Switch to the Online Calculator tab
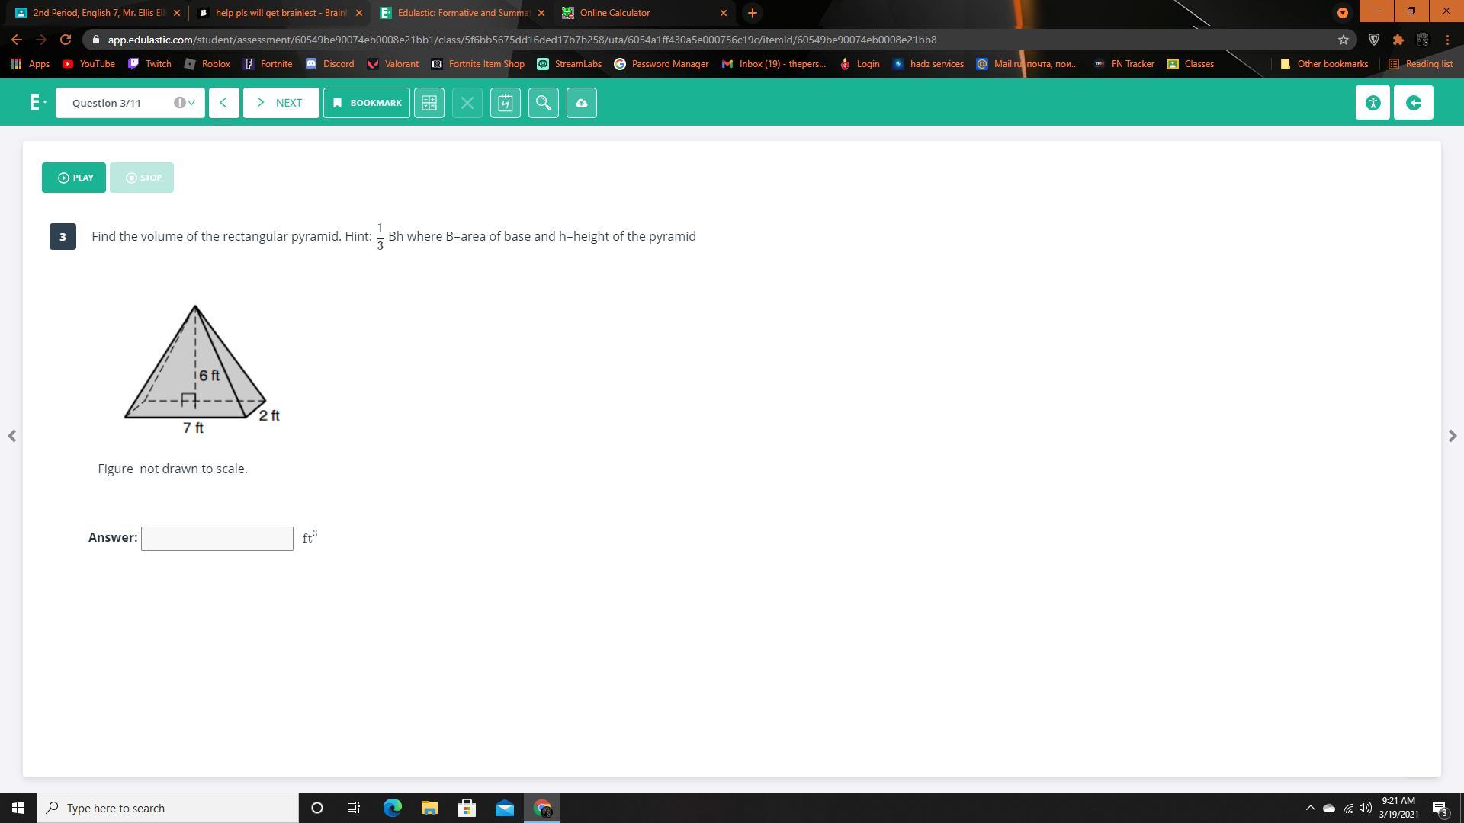Screen dimensions: 1464x823 tap(615, 13)
